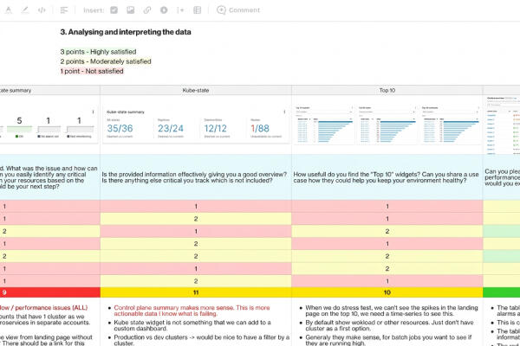Click the Top 10 widgets question cell

pos(386,177)
